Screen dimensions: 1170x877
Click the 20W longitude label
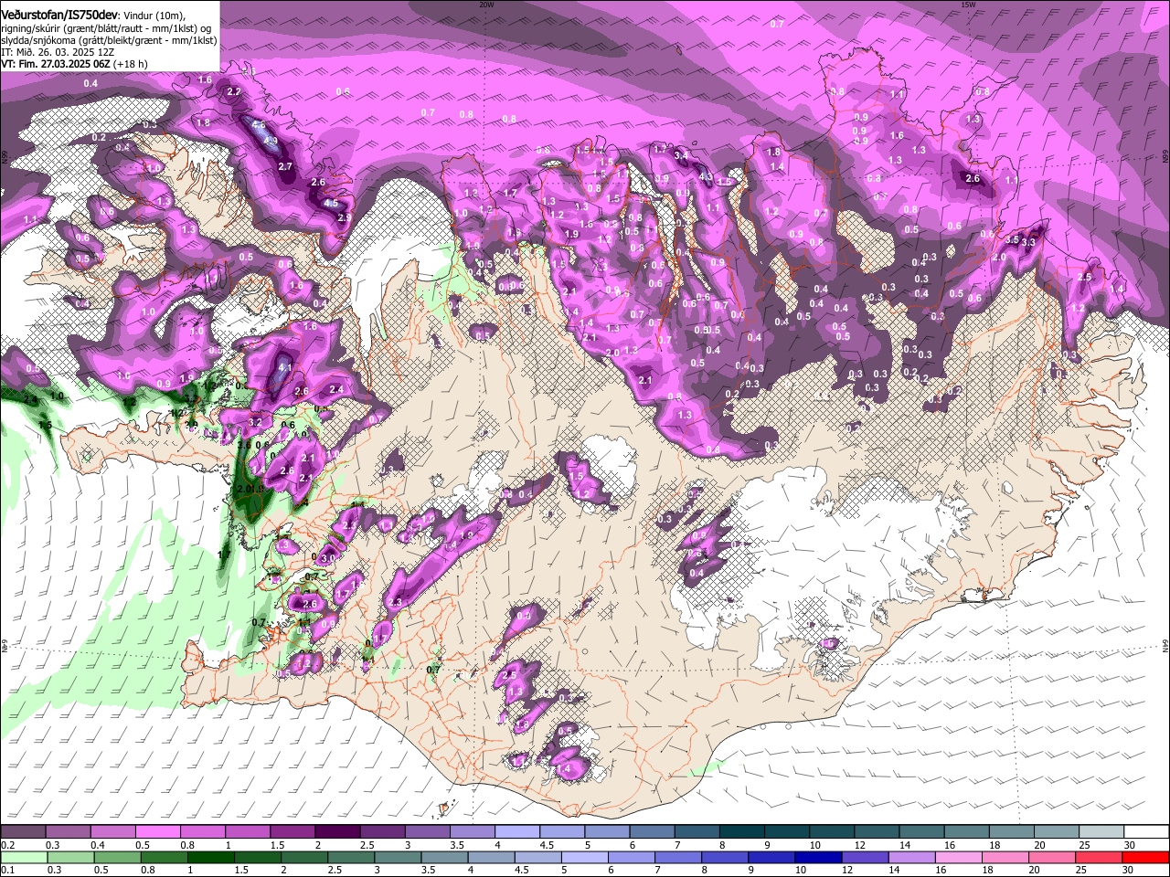486,5
